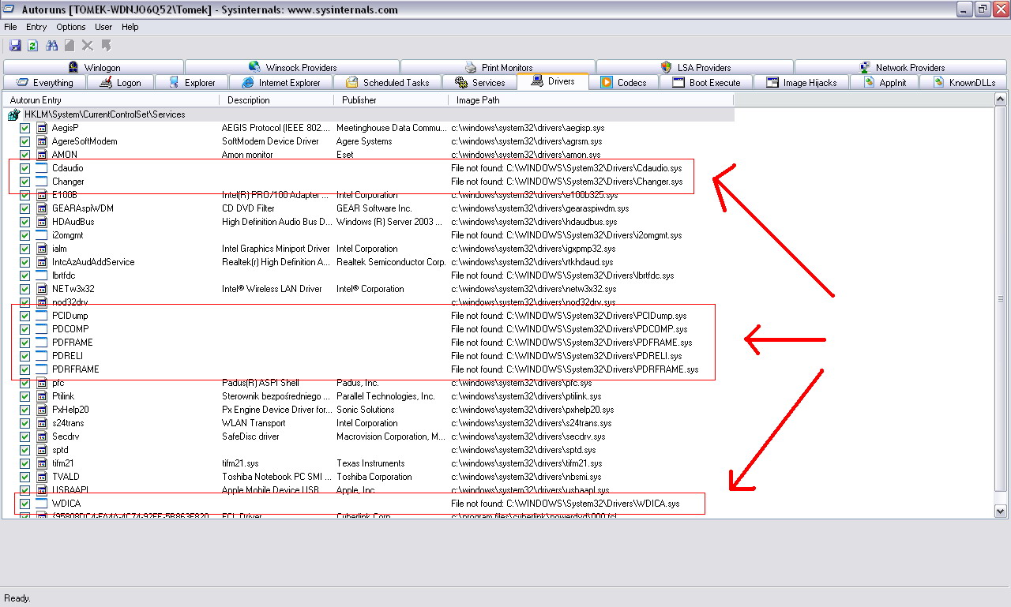1011x607 pixels.
Task: Switch to the Everything tab
Action: coord(45,82)
